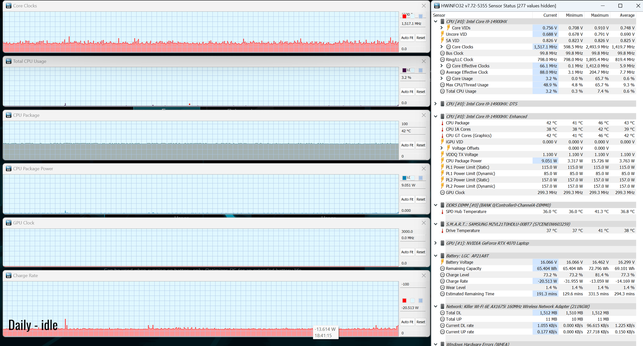Click the icon beside Current UP rate

coord(442,332)
